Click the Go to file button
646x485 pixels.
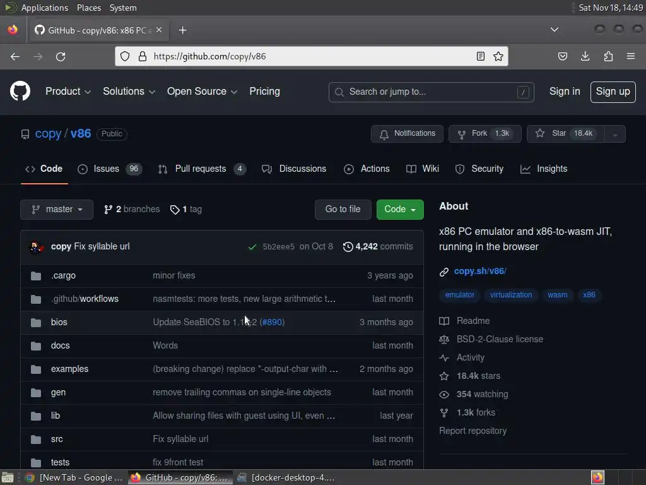(x=343, y=210)
